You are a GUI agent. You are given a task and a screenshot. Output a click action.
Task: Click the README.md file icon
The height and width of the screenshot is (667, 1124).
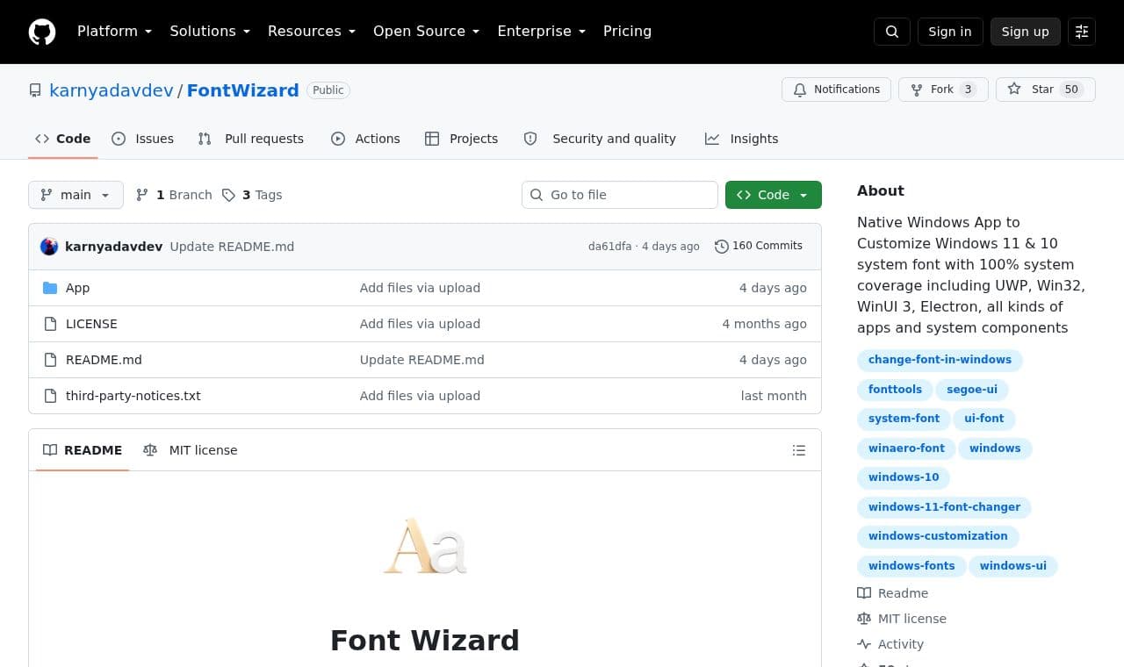(50, 360)
